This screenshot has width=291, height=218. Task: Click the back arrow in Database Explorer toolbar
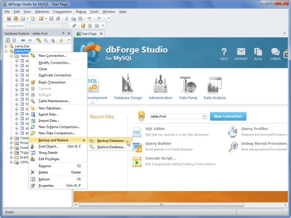click(x=23, y=40)
